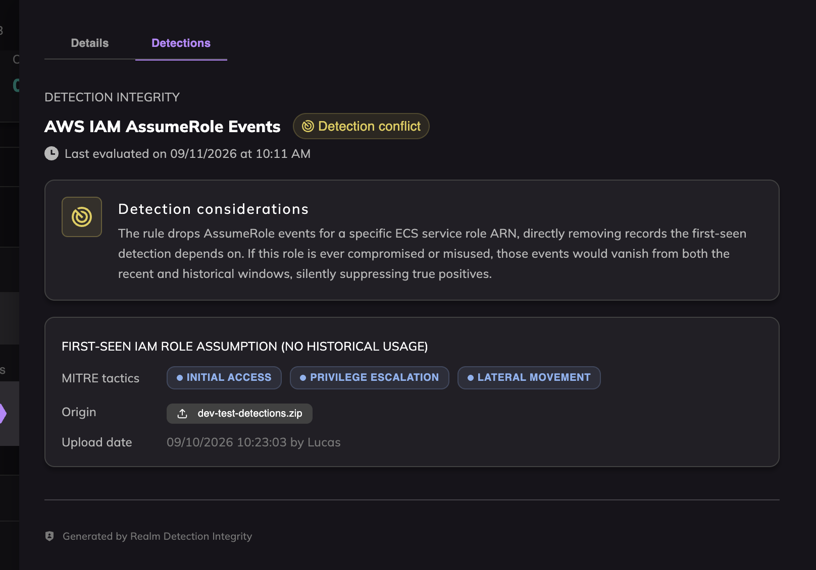This screenshot has width=816, height=570.
Task: Click the Origin field label
Action: (79, 412)
